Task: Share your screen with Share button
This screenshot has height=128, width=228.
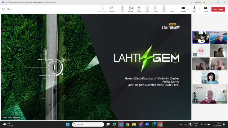Action: (x=206, y=9)
